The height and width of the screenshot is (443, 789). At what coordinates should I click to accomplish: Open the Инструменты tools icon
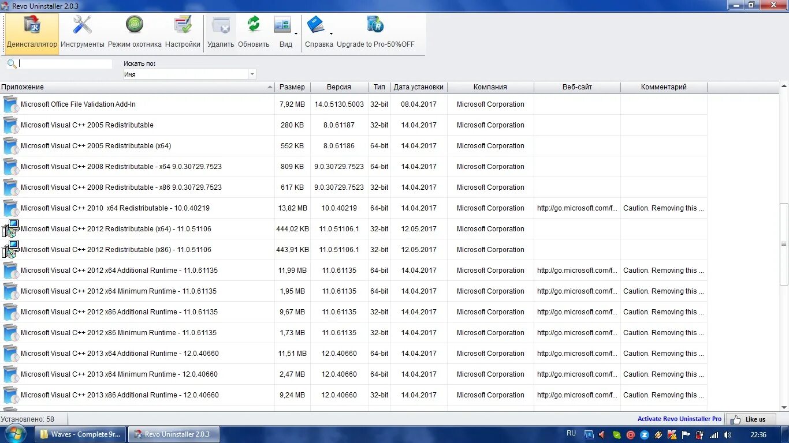point(82,25)
